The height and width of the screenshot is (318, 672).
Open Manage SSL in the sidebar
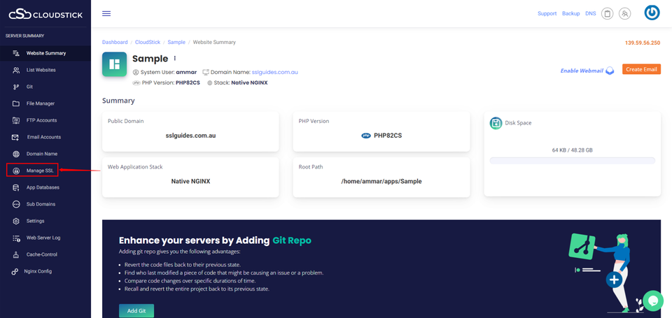(39, 171)
